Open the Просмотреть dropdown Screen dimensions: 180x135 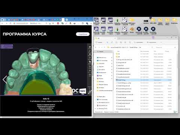point(152,42)
